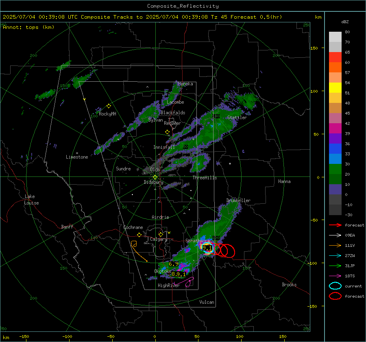The image size is (366, 342).
Task: Click the 18TS legend label text
Action: pos(350,276)
